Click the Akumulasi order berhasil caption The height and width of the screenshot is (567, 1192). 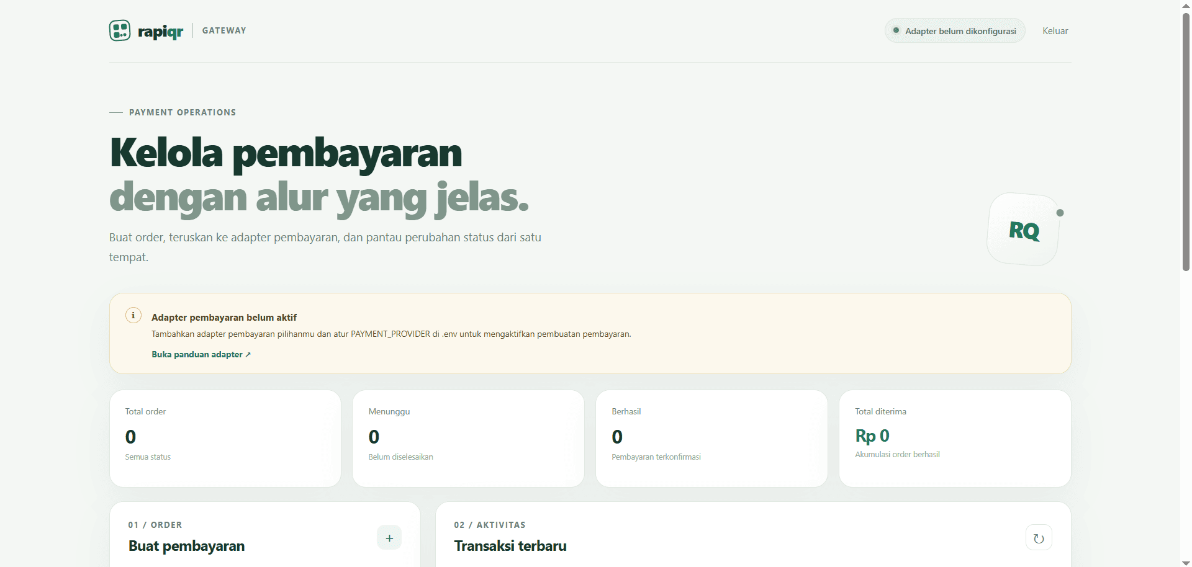click(x=897, y=455)
